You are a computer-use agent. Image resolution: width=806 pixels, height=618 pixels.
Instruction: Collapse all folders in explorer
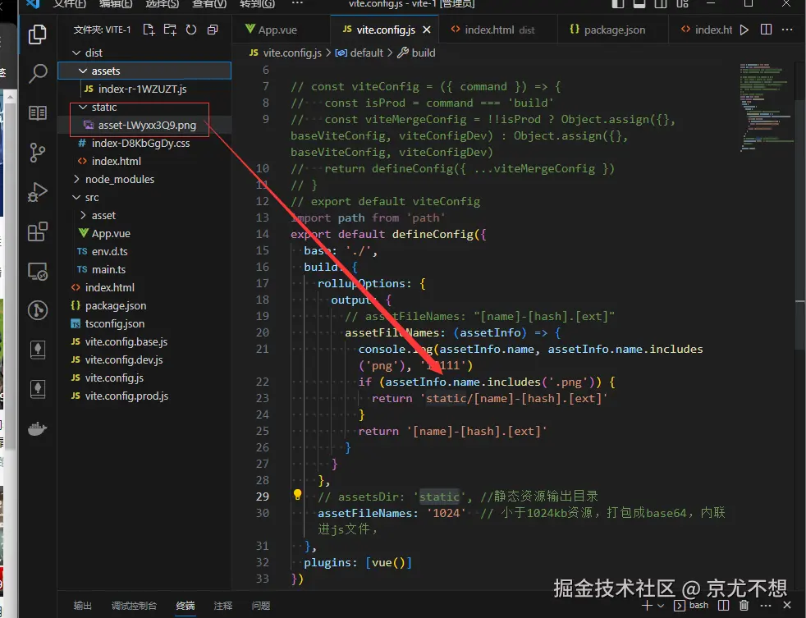(x=213, y=30)
